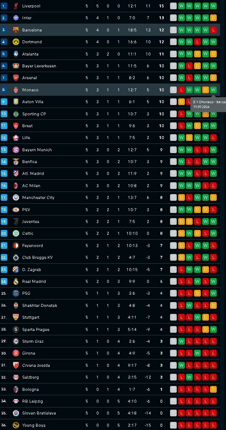Image resolution: width=226 pixels, height=430 pixels.
Task: Click the Dortmund club logo
Action: 16,42
